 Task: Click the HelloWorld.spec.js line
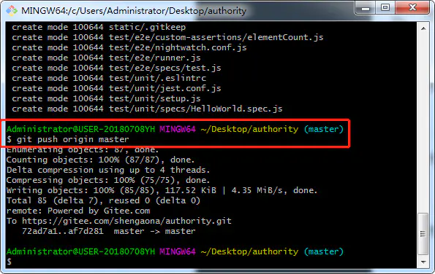[147, 109]
